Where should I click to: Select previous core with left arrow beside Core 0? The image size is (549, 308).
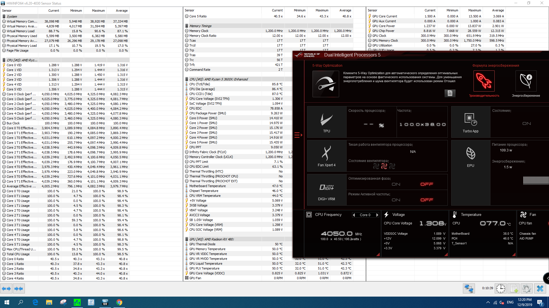pyautogui.click(x=354, y=215)
